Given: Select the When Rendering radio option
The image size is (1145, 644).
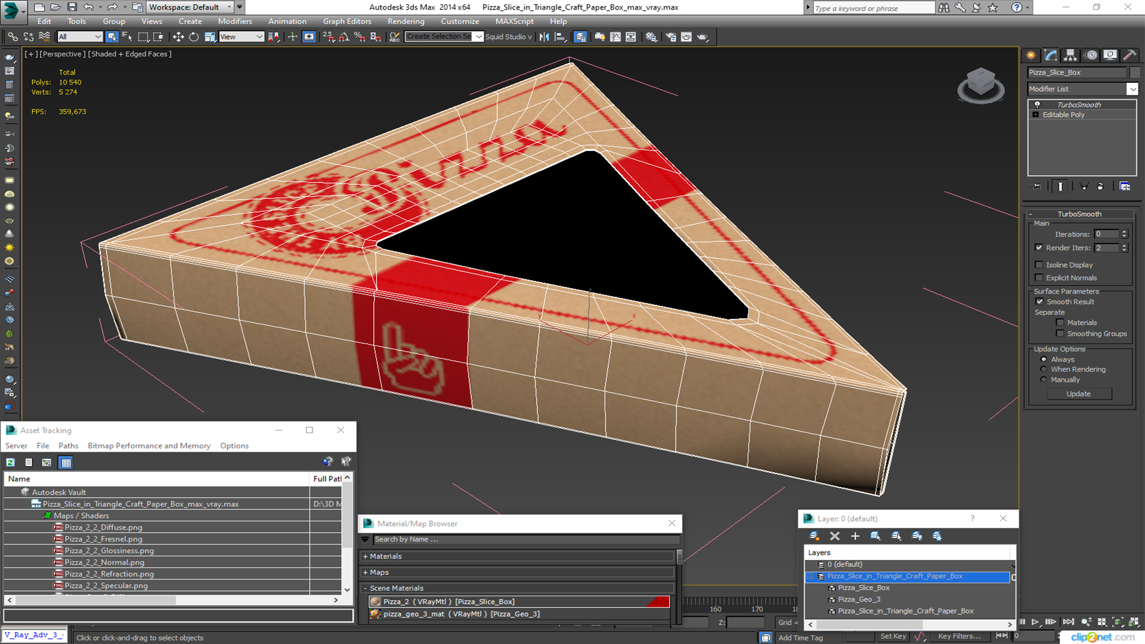Looking at the screenshot, I should coord(1044,370).
